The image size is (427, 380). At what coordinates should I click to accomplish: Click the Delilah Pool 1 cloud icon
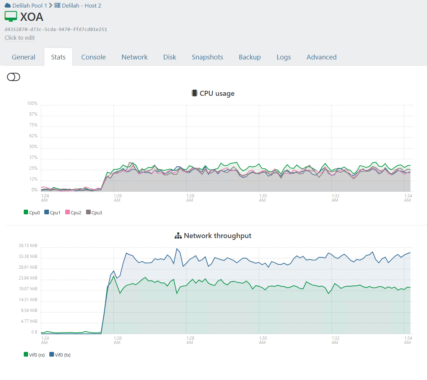(8, 5)
